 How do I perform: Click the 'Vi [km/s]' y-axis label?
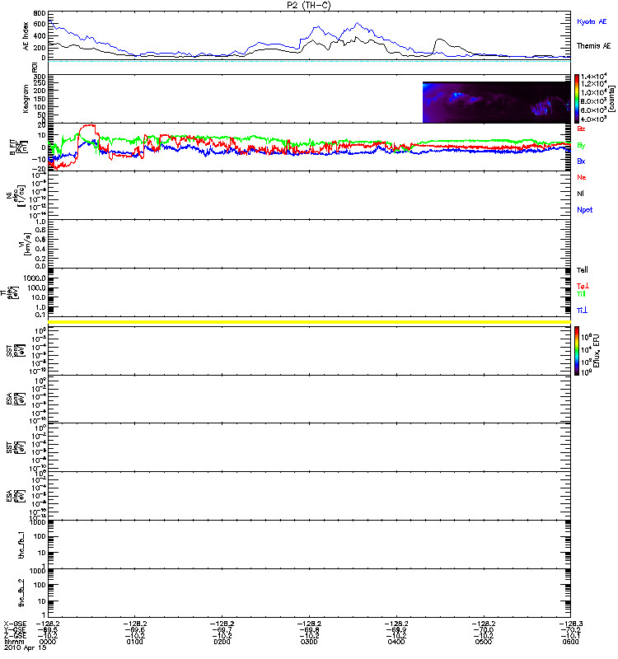[x=25, y=244]
